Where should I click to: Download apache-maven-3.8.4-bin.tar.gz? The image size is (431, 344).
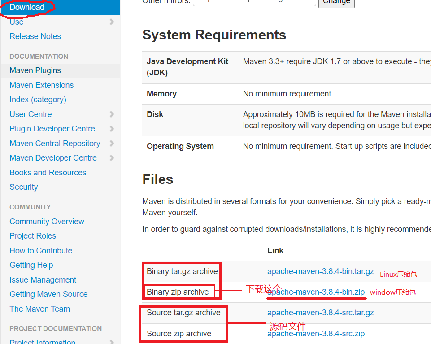coord(321,271)
